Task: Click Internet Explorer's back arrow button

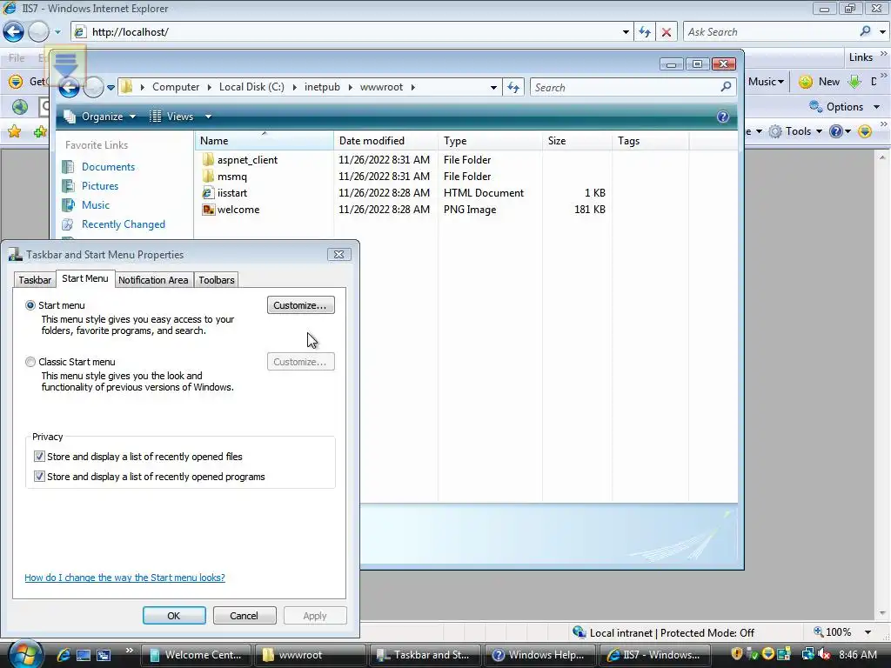Action: click(14, 32)
